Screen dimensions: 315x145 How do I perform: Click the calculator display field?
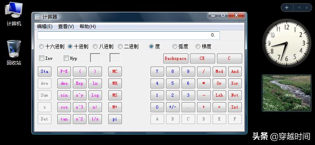coord(129,35)
